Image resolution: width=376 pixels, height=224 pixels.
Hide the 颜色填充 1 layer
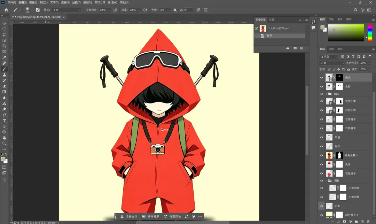[321, 215]
